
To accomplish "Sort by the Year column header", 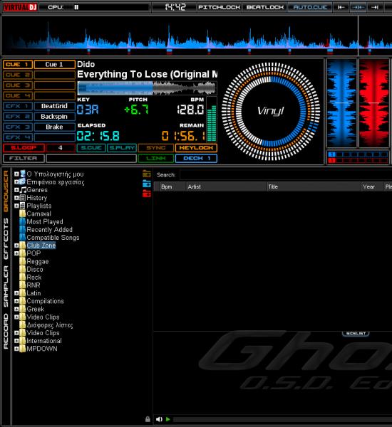I will pyautogui.click(x=372, y=186).
